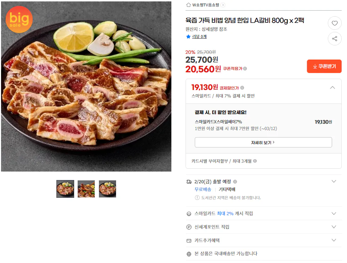This screenshot has width=347, height=263.
Task: Click the P icon next to 신세계포인트 적립
Action: [x=188, y=227]
